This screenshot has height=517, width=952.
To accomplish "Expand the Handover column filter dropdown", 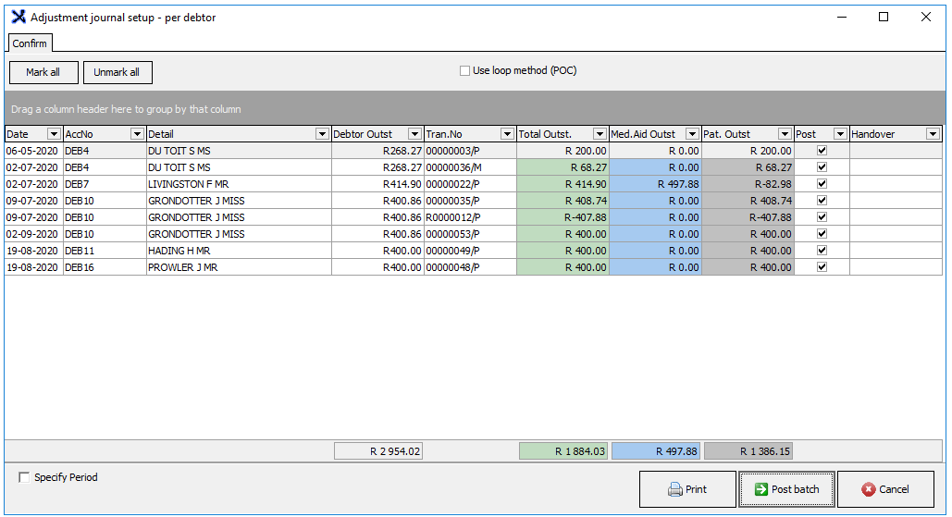I will [933, 134].
